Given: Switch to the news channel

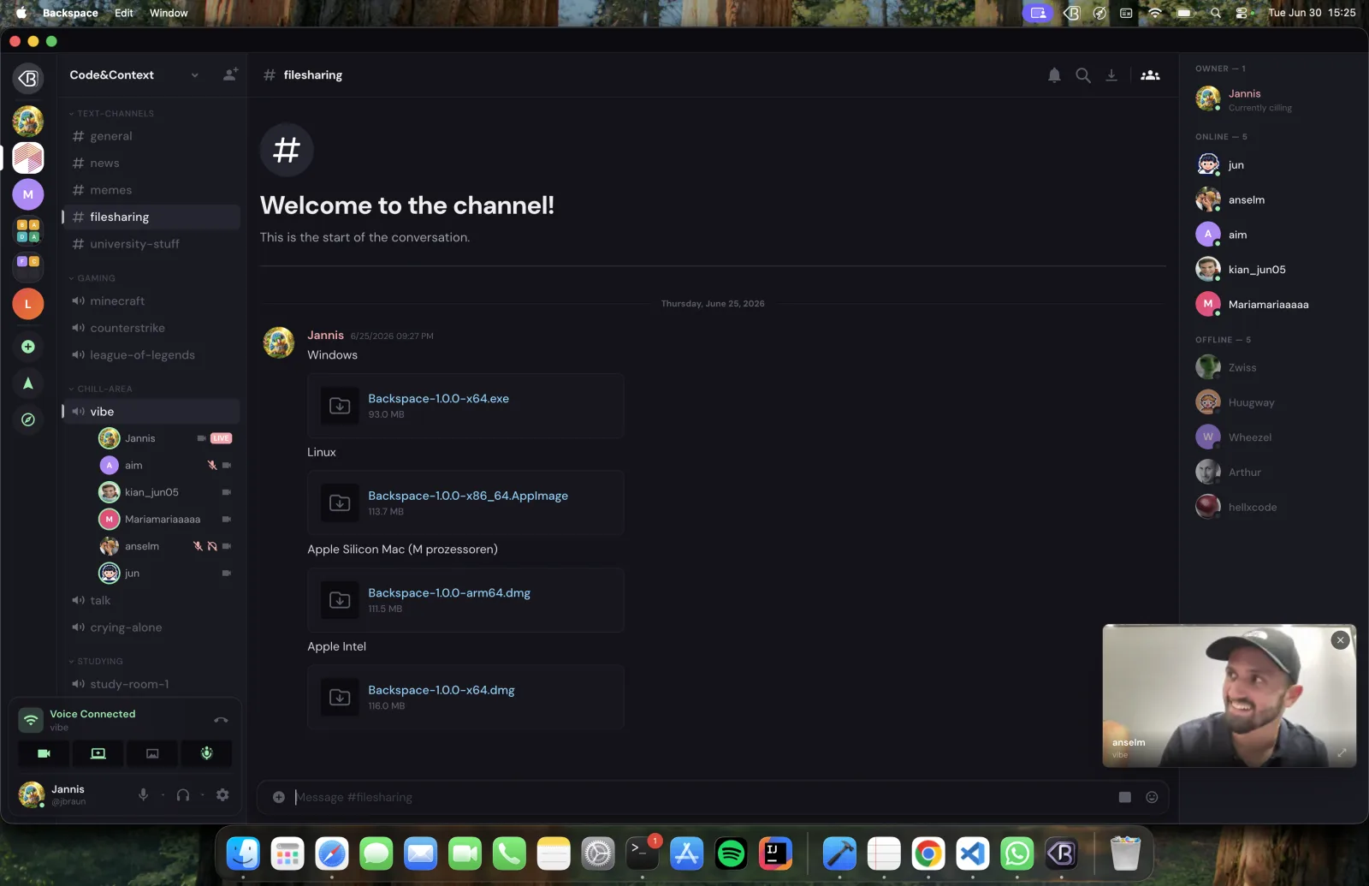Looking at the screenshot, I should (x=151, y=164).
